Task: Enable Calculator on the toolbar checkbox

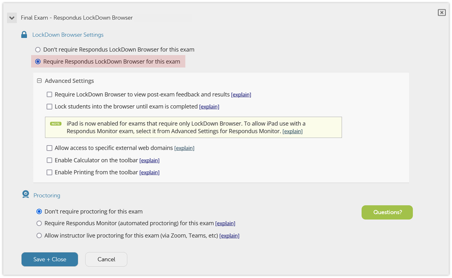Action: click(x=50, y=160)
